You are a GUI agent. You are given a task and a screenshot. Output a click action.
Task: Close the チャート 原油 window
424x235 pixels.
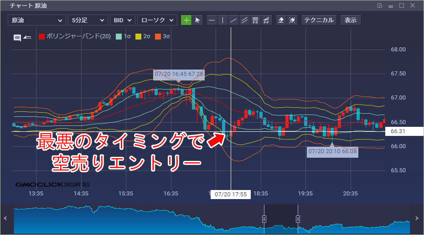click(x=413, y=5)
